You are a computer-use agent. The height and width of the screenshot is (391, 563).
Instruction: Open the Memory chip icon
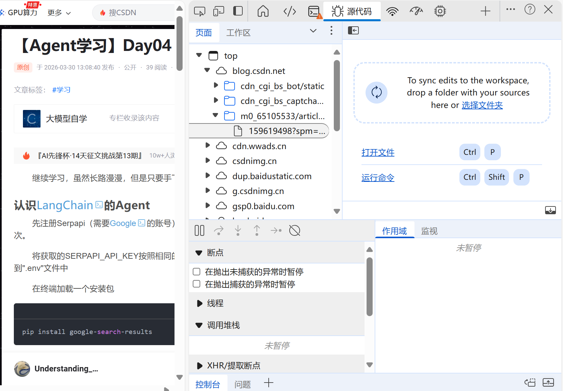click(440, 11)
